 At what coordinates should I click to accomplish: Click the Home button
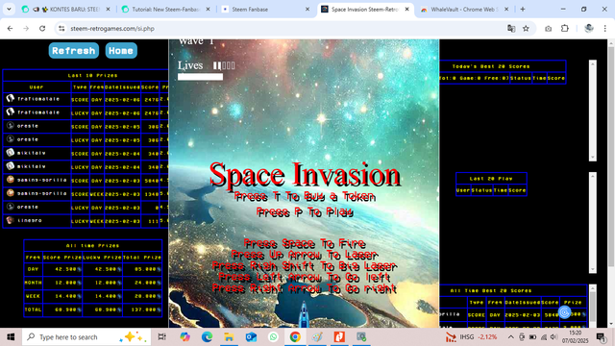121,51
